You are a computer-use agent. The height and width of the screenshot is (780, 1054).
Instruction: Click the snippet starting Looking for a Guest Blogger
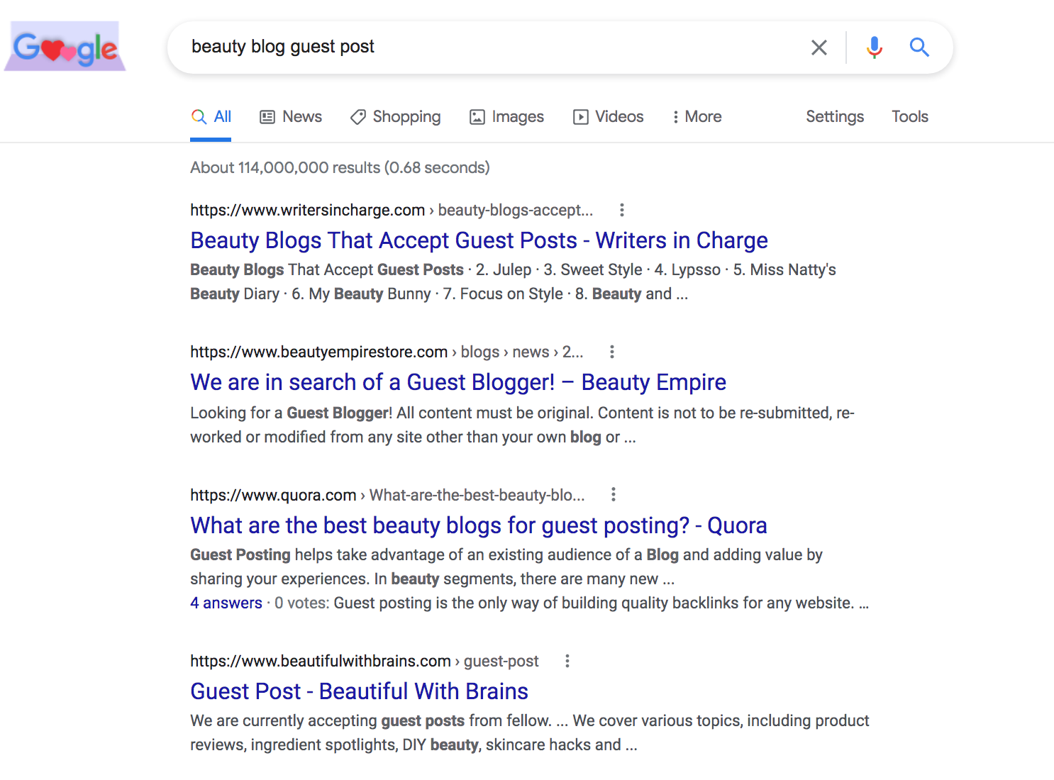tap(522, 425)
